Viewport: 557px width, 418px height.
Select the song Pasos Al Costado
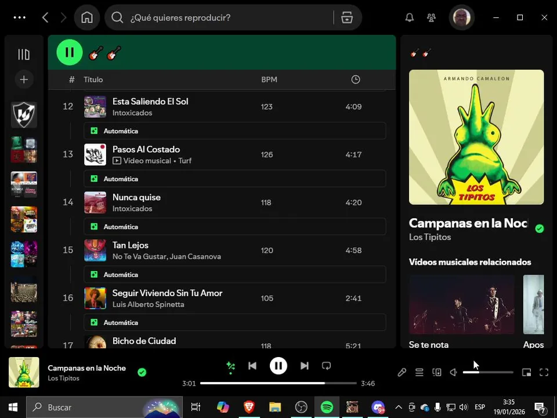146,149
